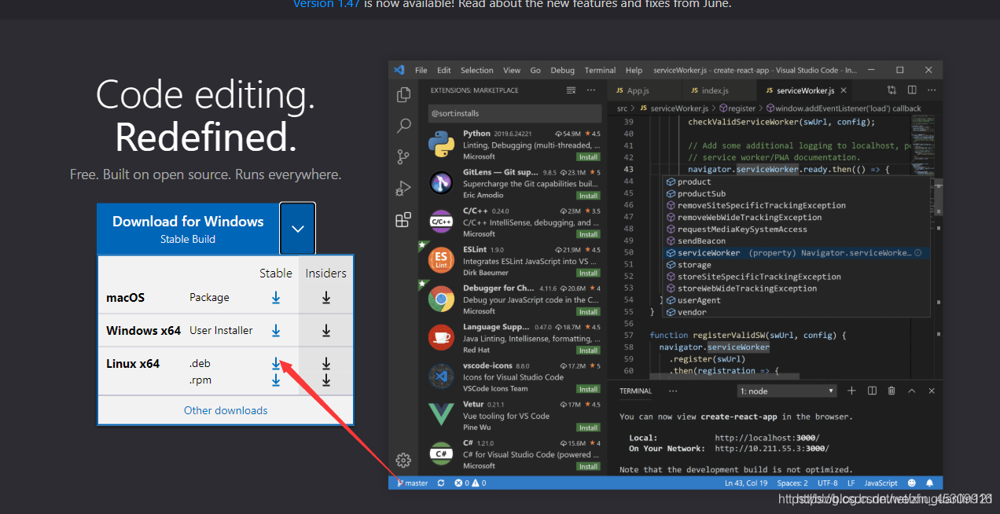Image resolution: width=1000 pixels, height=514 pixels.
Task: Install the C# extension
Action: (x=588, y=466)
